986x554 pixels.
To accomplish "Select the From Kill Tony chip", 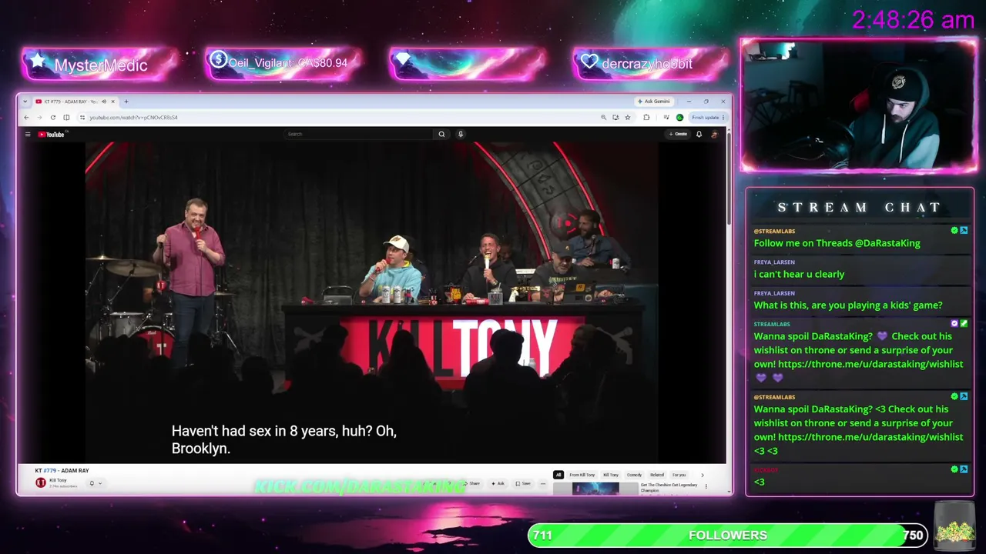I will pos(582,475).
